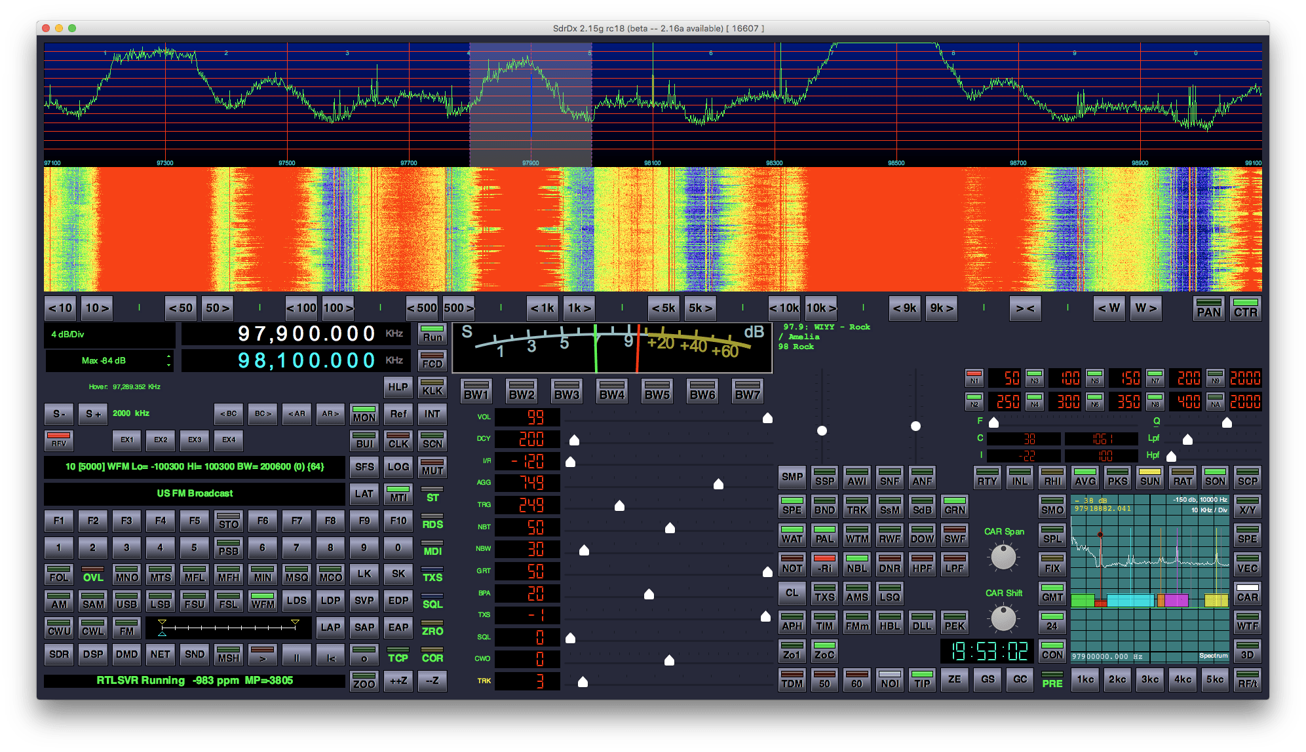The height and width of the screenshot is (752, 1306).
Task: Select the BW7 bandwidth preset
Action: [746, 391]
